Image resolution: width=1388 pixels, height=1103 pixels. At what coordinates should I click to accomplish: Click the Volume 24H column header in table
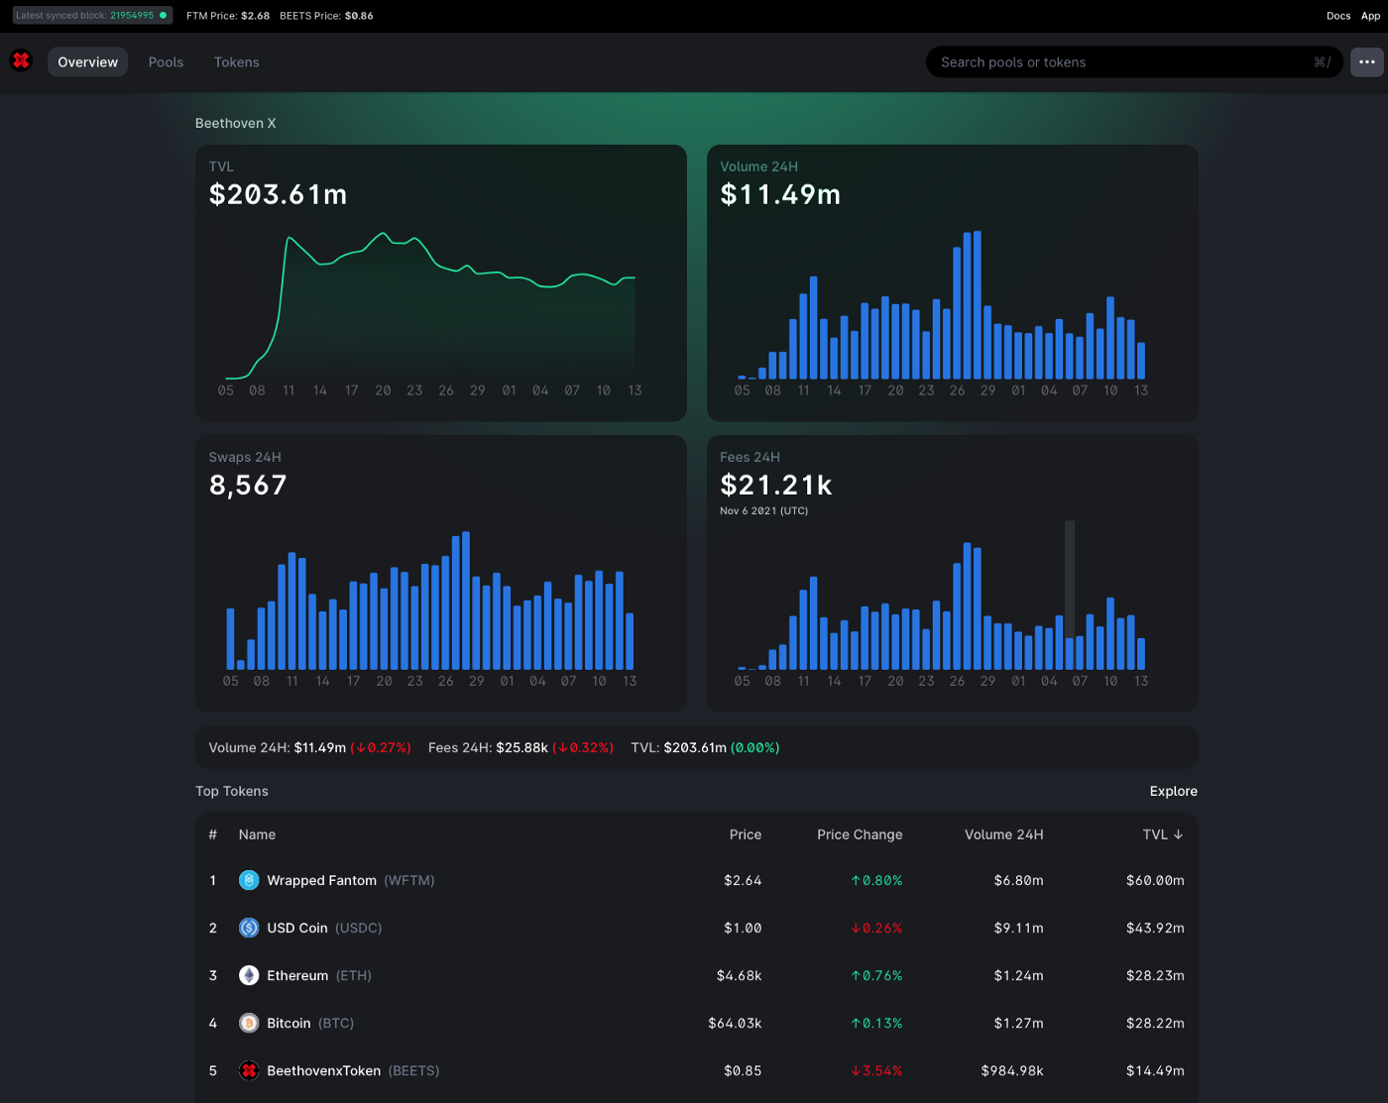tap(1003, 834)
